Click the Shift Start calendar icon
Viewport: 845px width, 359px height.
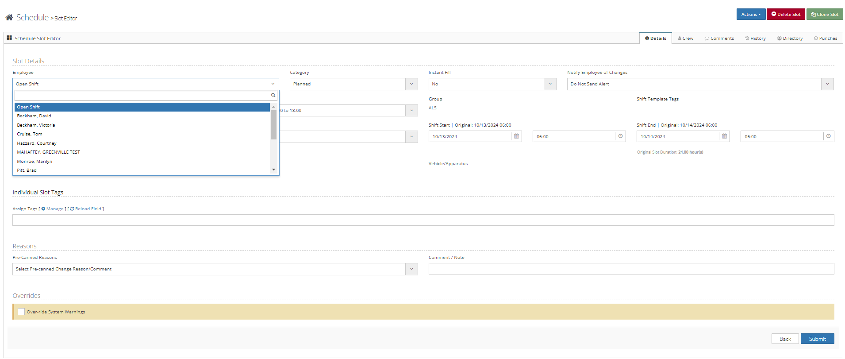[x=516, y=136]
